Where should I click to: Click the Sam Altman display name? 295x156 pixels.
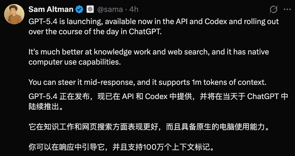coord(51,10)
